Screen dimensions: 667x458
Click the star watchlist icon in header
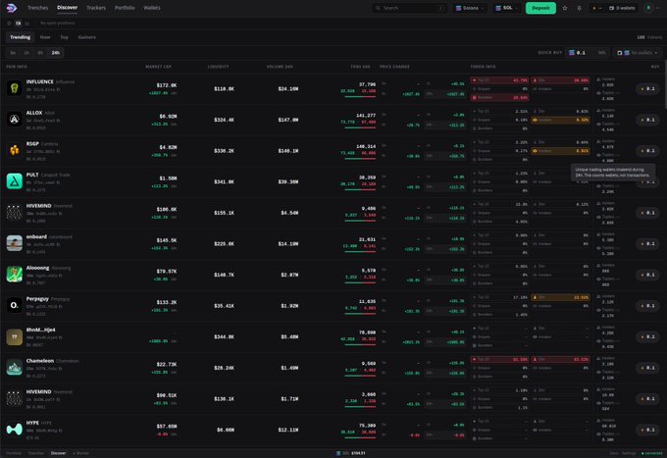tap(564, 8)
